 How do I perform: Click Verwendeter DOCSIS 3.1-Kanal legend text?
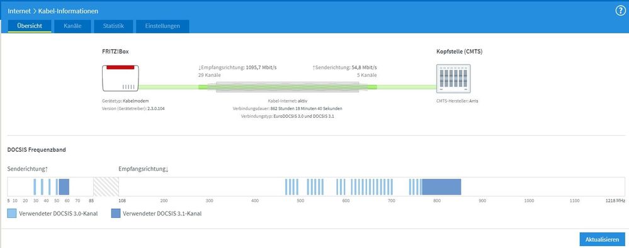tap(162, 213)
